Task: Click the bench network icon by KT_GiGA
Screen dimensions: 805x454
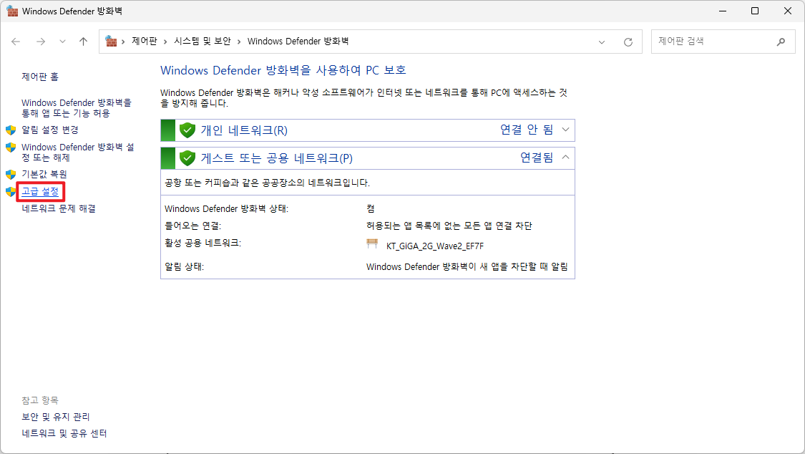Action: click(372, 244)
